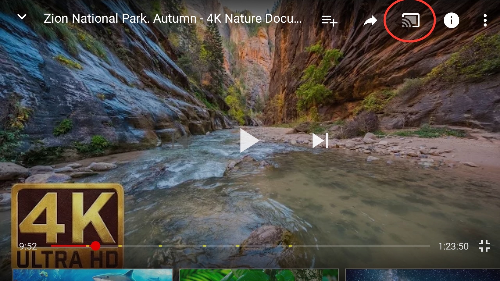Open the shark underwater suggested video thumbnail
500x281 pixels.
click(x=92, y=275)
